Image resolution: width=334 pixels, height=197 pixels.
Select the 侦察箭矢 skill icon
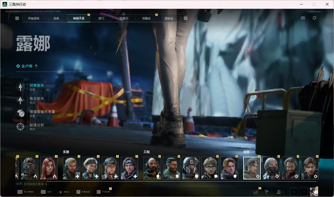pyautogui.click(x=20, y=87)
